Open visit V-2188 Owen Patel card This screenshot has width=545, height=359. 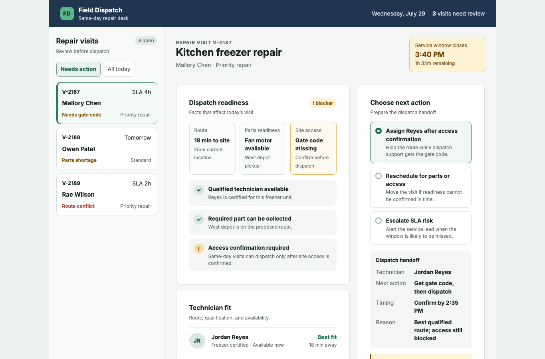coord(107,149)
